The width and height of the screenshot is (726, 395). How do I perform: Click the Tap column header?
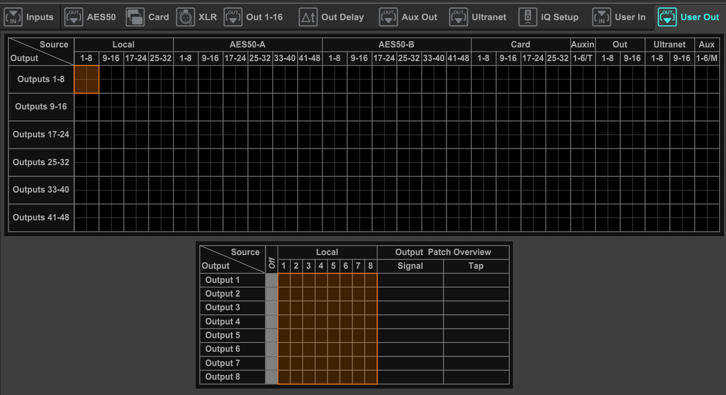tap(476, 266)
